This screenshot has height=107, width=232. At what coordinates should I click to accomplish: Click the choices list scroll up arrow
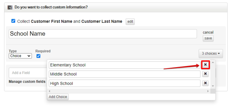(213, 62)
